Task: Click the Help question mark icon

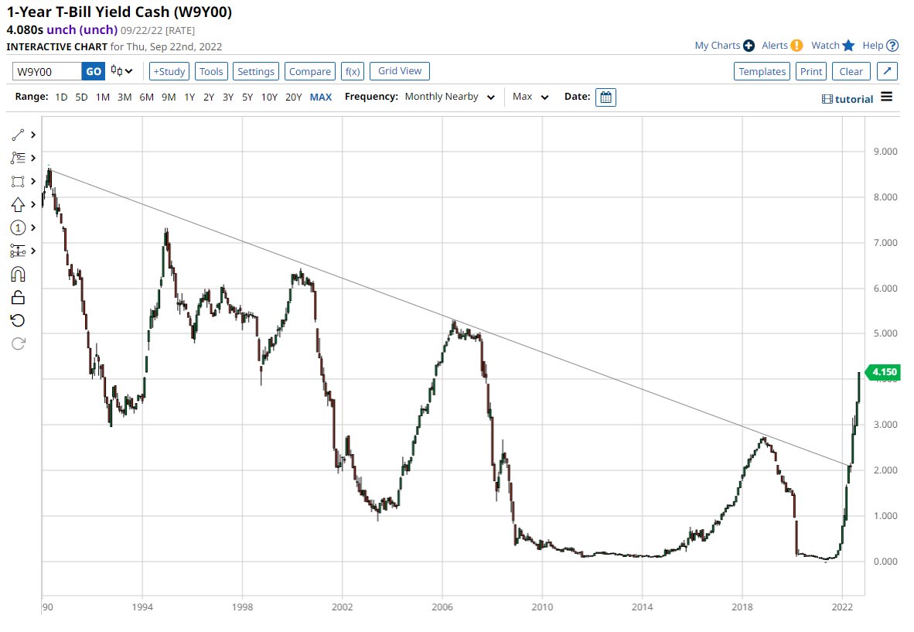Action: coord(892,46)
